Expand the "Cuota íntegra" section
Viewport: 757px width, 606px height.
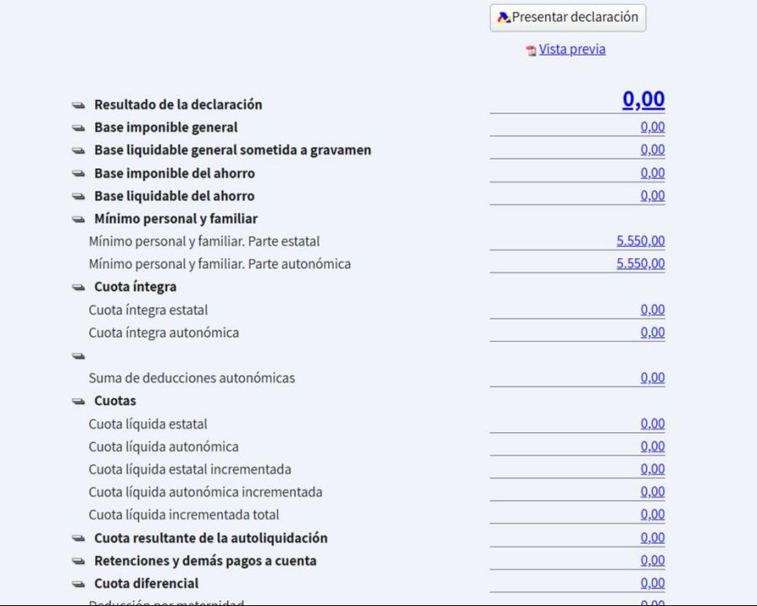click(77, 287)
